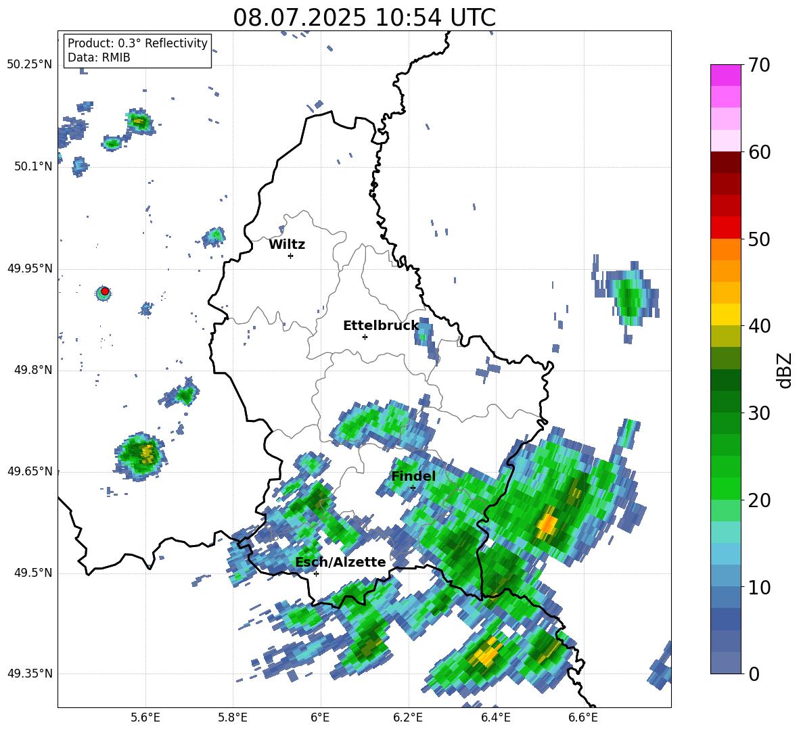Click the 'Data: RMIB' text

pos(99,57)
